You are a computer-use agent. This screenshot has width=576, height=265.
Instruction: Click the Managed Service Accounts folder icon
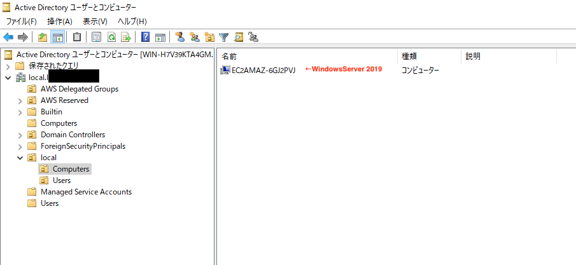[x=32, y=191]
